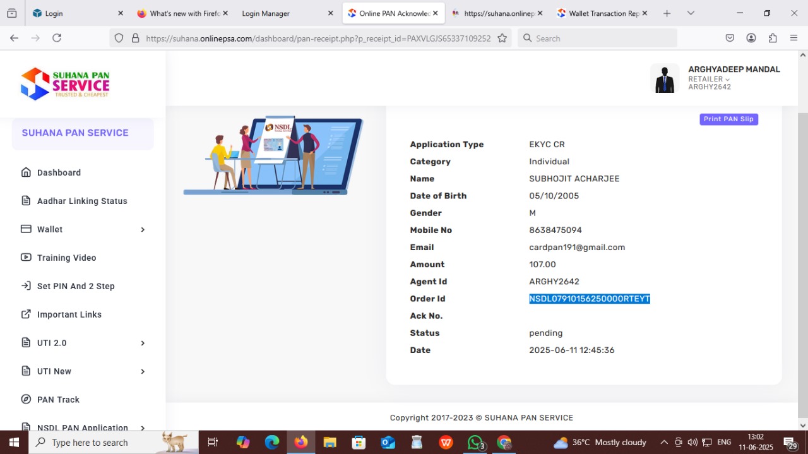Open the PAN Track page
The width and height of the screenshot is (808, 454).
58,400
